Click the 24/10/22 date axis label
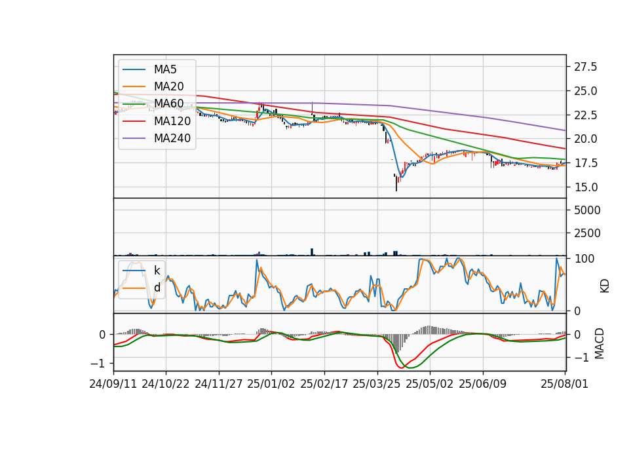Image resolution: width=629 pixels, height=452 pixels. click(x=166, y=384)
